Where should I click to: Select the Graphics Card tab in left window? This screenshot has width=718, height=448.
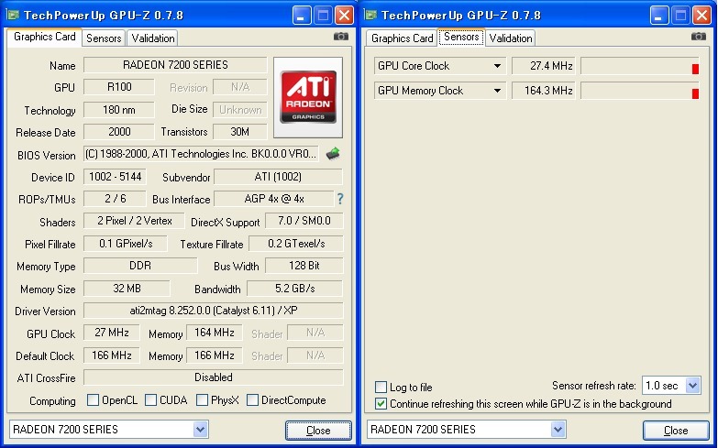(x=44, y=37)
